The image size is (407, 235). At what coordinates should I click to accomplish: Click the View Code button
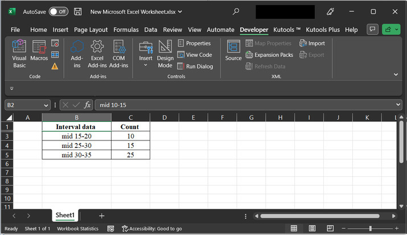click(x=195, y=55)
